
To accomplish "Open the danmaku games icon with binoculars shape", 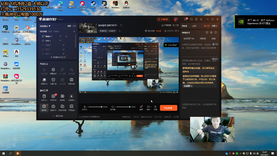I will 44,80.
